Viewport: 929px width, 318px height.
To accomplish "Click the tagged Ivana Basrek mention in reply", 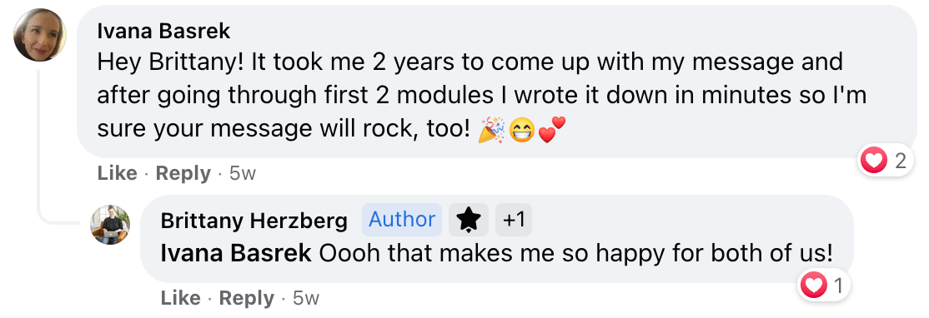I will click(x=236, y=254).
